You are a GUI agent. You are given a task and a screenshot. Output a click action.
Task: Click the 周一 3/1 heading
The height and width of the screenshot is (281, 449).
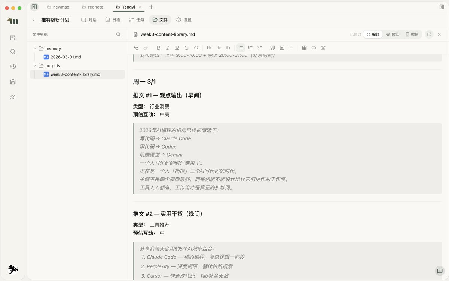tap(144, 82)
